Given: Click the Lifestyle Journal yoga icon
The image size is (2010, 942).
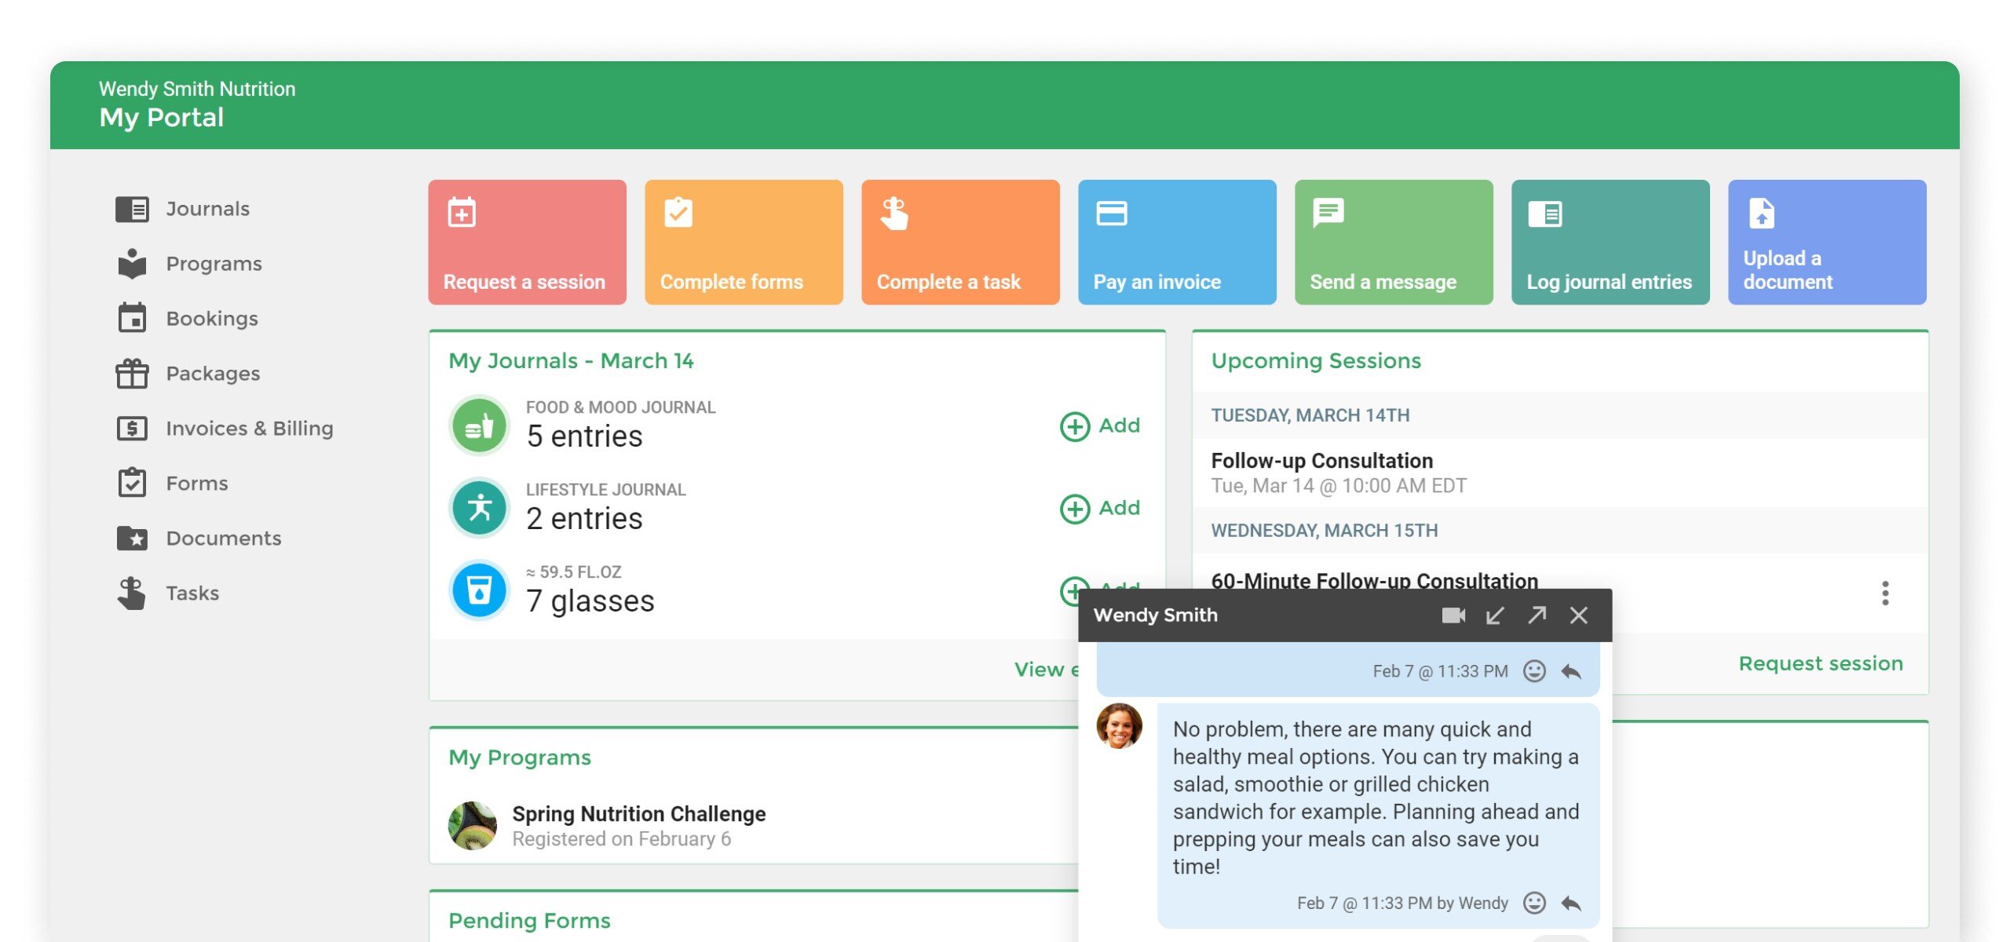Looking at the screenshot, I should (x=479, y=509).
